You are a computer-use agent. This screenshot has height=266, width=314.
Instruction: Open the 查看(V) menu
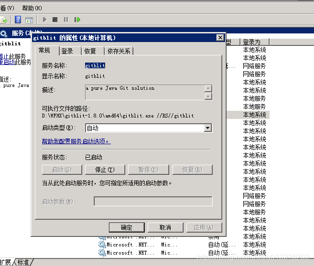click(7, 8)
